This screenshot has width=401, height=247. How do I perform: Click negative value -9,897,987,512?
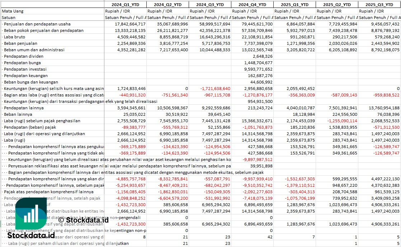pos(258,160)
